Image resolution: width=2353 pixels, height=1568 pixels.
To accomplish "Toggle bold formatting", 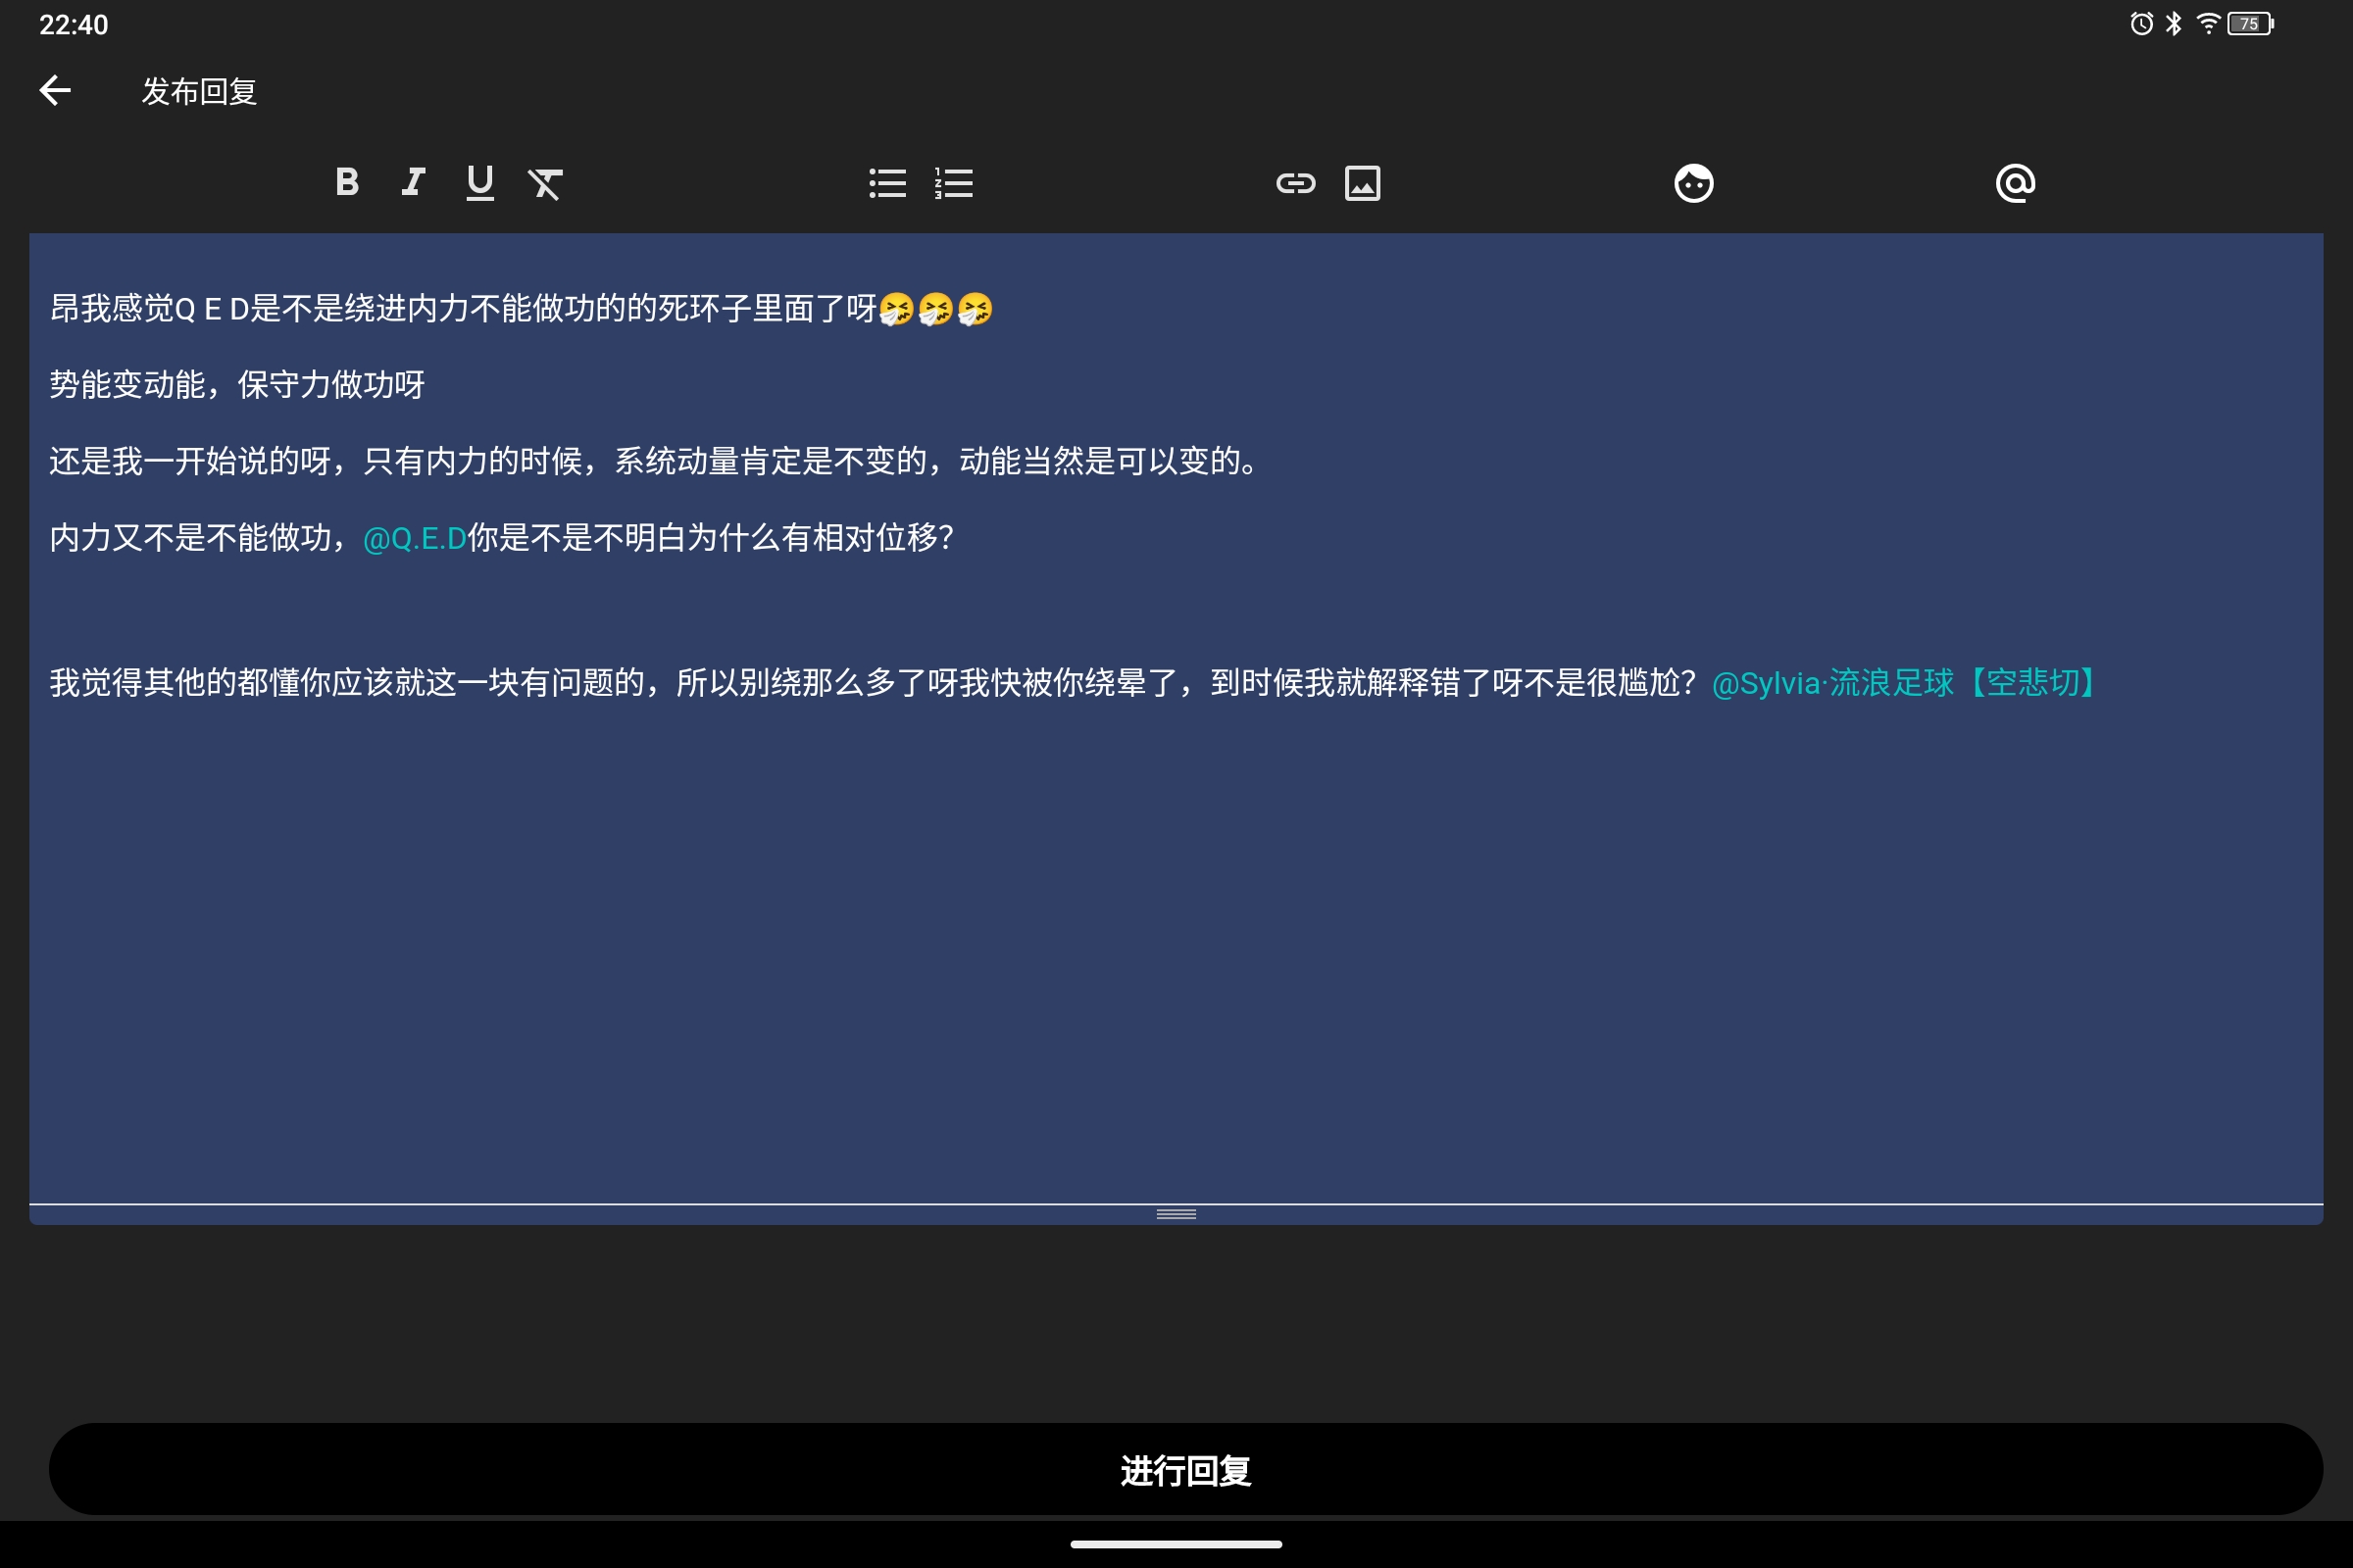I will click(x=346, y=183).
